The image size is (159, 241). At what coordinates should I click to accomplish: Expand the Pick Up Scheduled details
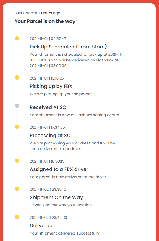point(67,46)
